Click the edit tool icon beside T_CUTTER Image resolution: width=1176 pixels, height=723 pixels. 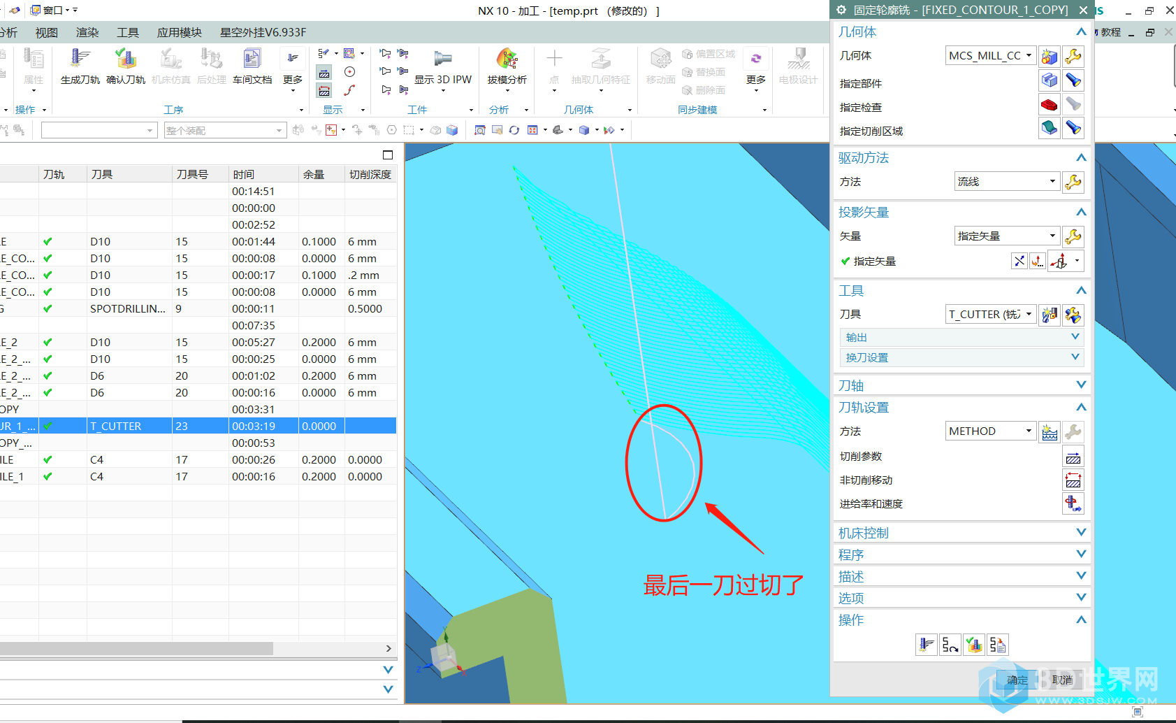(x=1073, y=315)
